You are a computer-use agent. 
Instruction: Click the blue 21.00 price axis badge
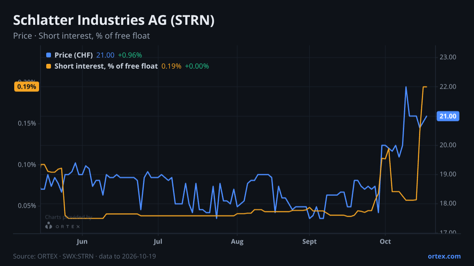tap(448, 116)
